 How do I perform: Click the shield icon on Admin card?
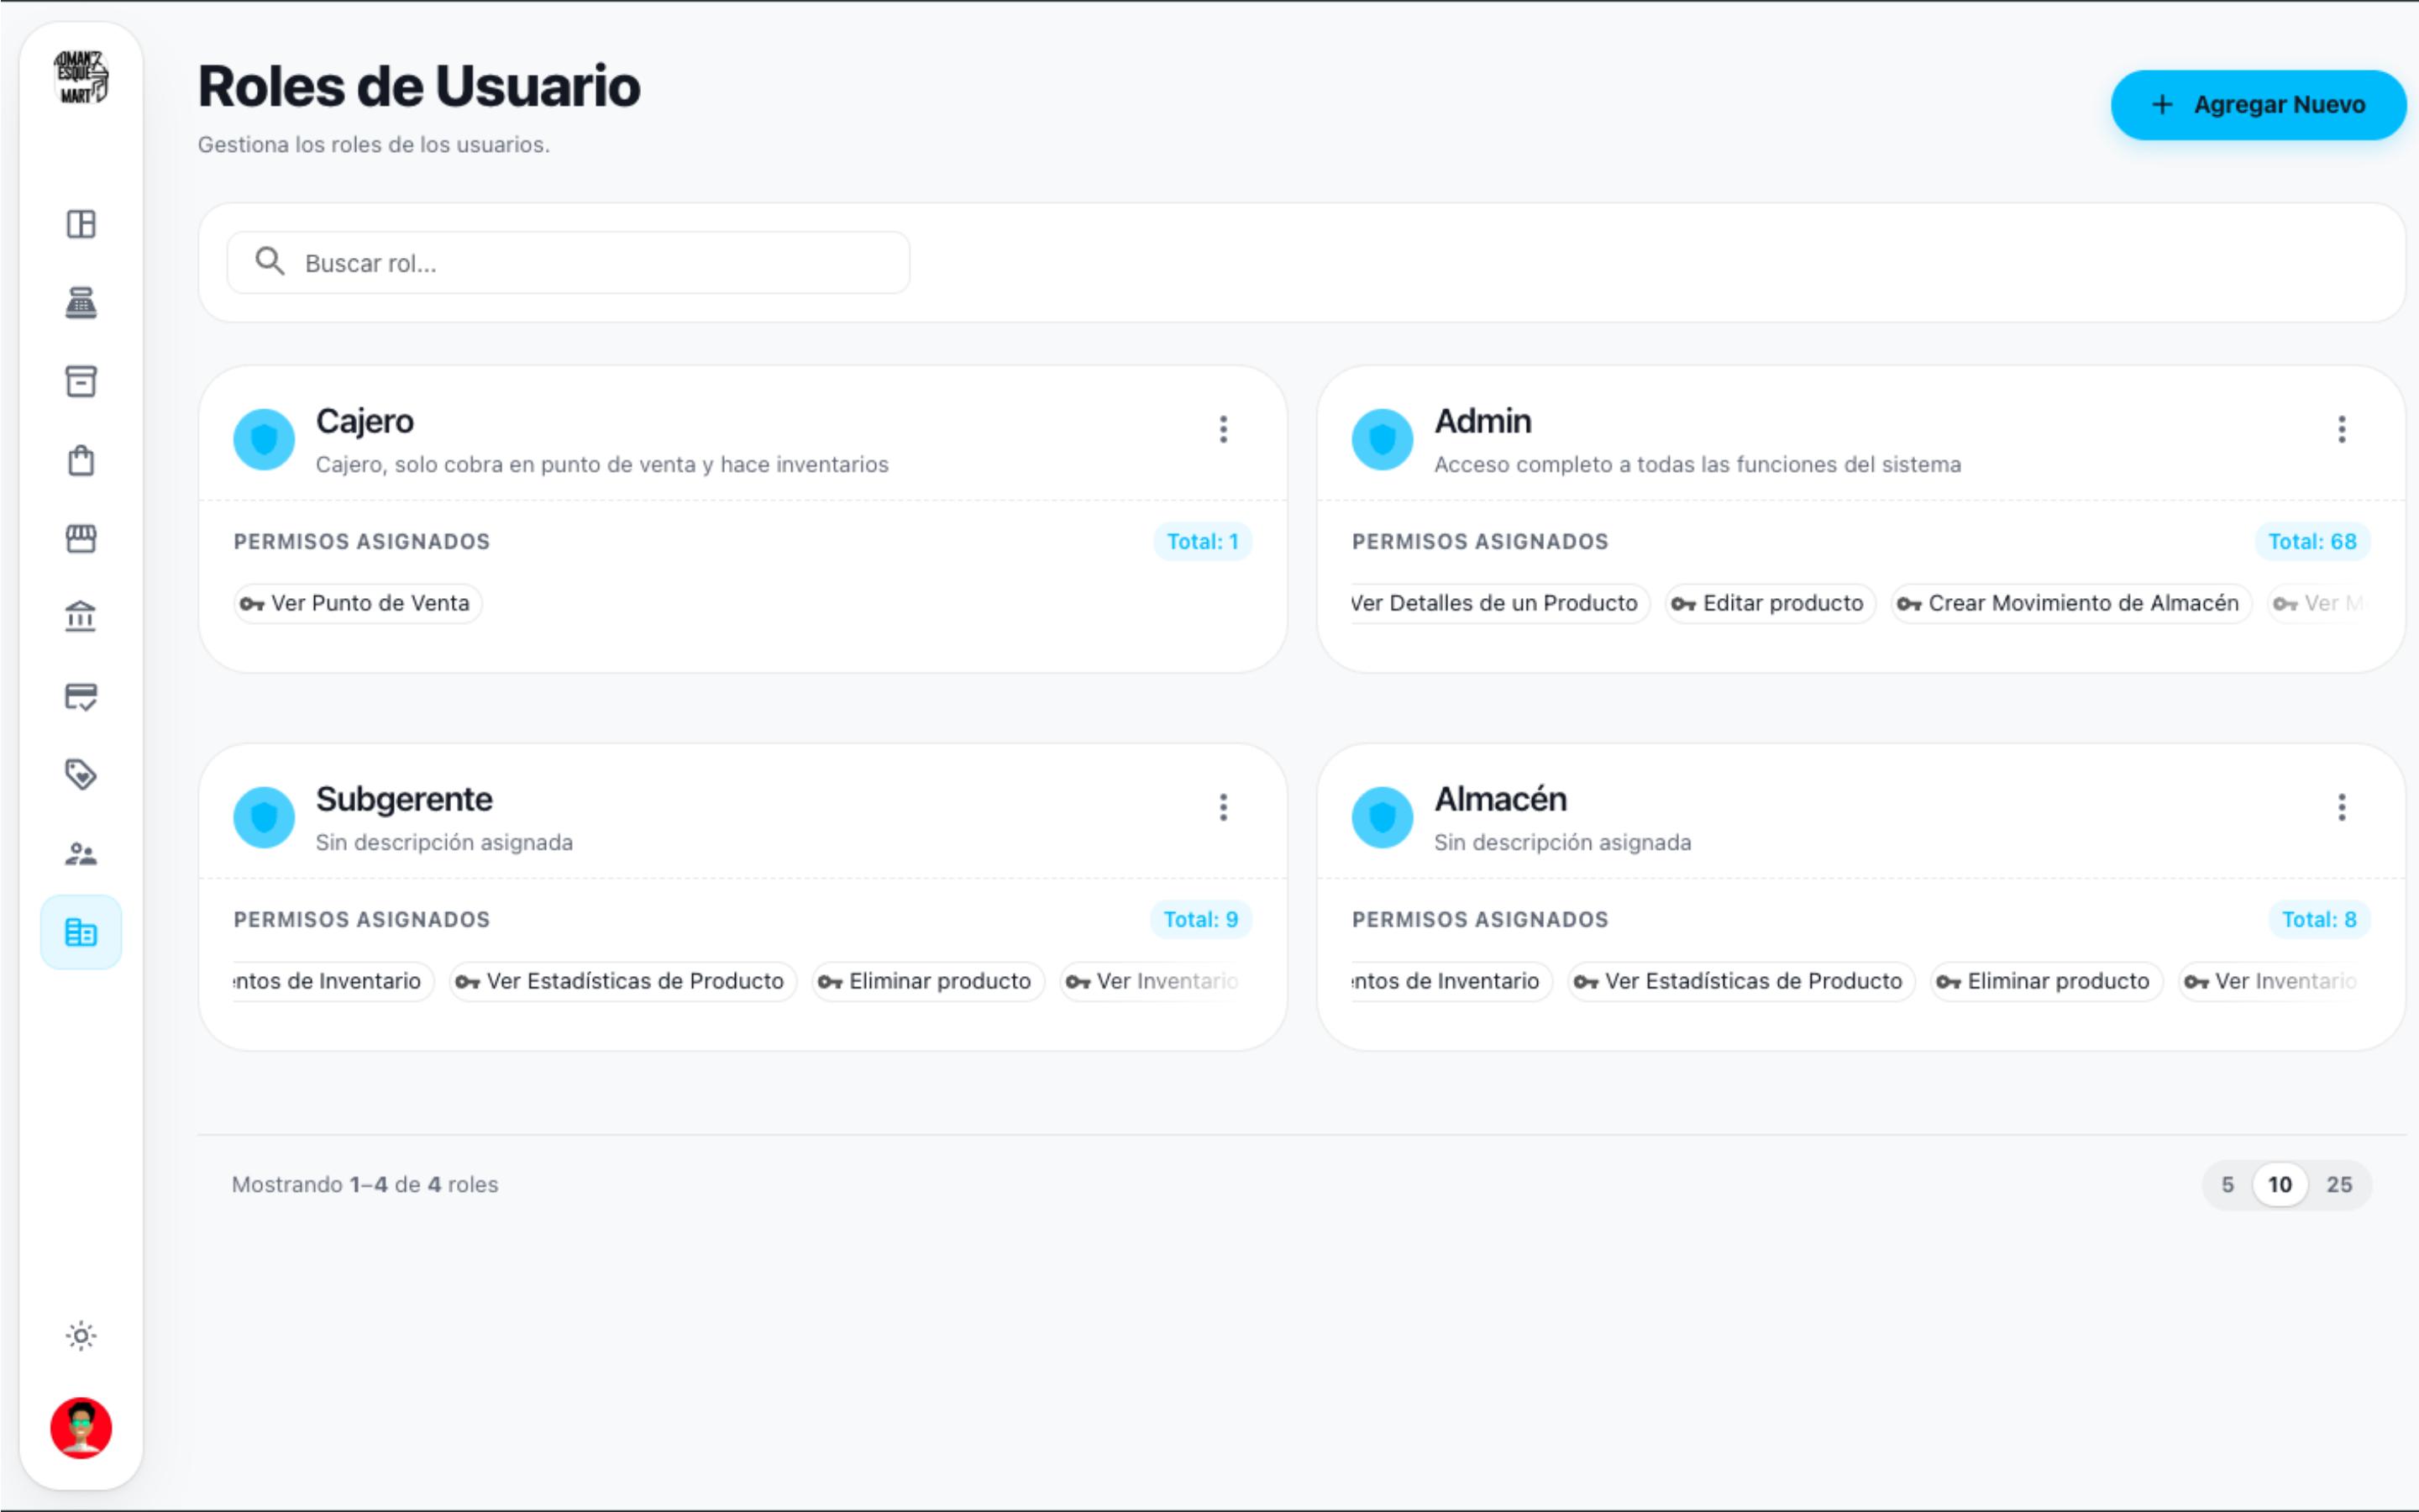[x=1383, y=439]
